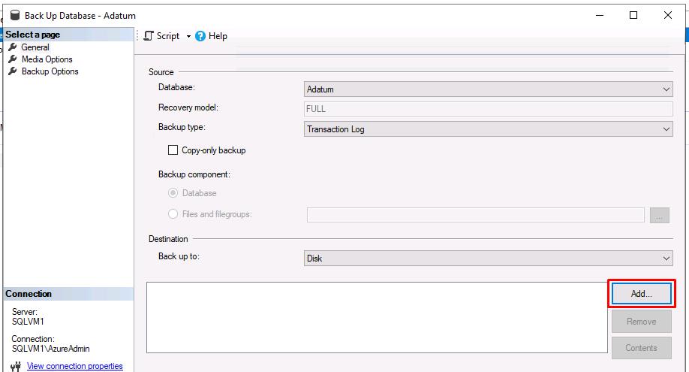The height and width of the screenshot is (372, 689).
Task: Open the Backup type dropdown
Action: coord(488,129)
